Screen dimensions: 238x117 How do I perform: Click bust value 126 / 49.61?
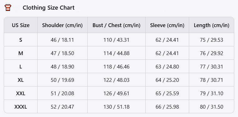point(116,93)
